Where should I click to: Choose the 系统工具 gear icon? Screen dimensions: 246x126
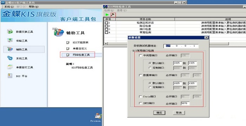tap(10, 58)
